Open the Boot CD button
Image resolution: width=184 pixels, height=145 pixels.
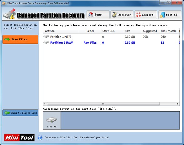tap(170, 15)
